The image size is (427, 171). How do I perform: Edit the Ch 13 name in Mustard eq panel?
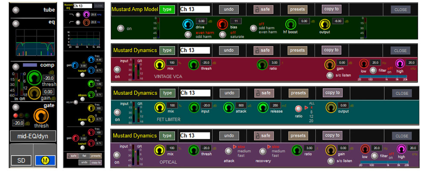coord(83,6)
